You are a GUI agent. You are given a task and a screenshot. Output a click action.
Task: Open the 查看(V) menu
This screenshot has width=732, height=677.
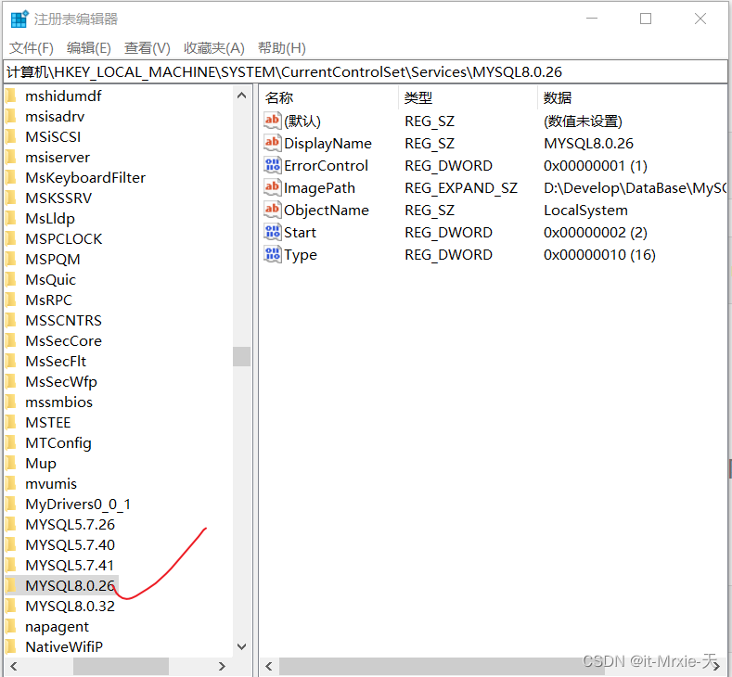(148, 47)
